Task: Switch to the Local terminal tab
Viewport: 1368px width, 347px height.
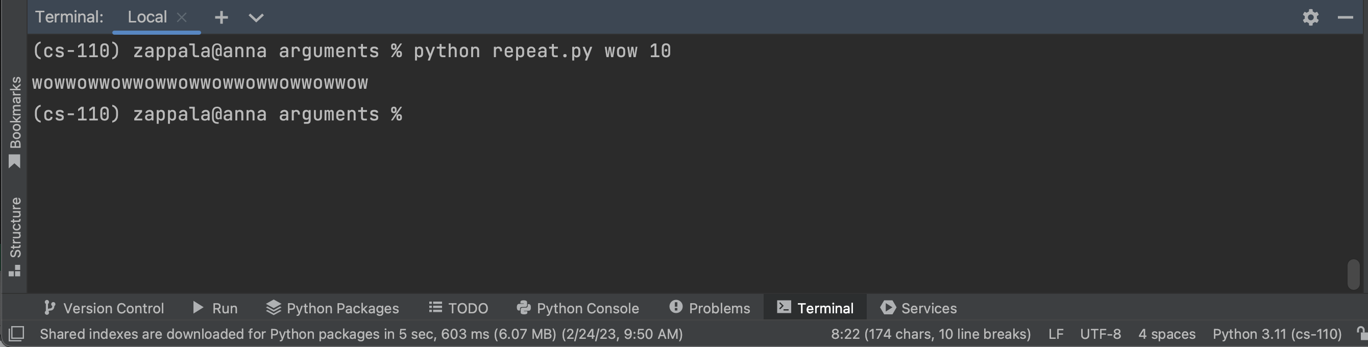Action: tap(146, 16)
